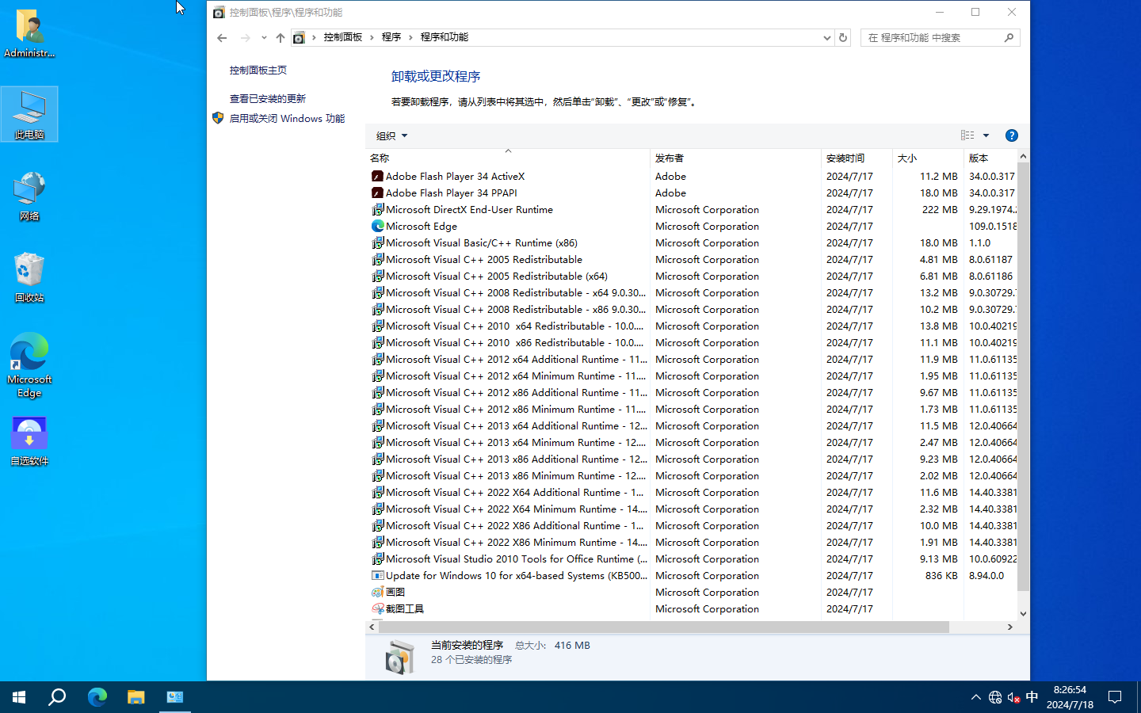Viewport: 1141px width, 713px height.
Task: Click the network globe tray icon
Action: [x=994, y=697]
